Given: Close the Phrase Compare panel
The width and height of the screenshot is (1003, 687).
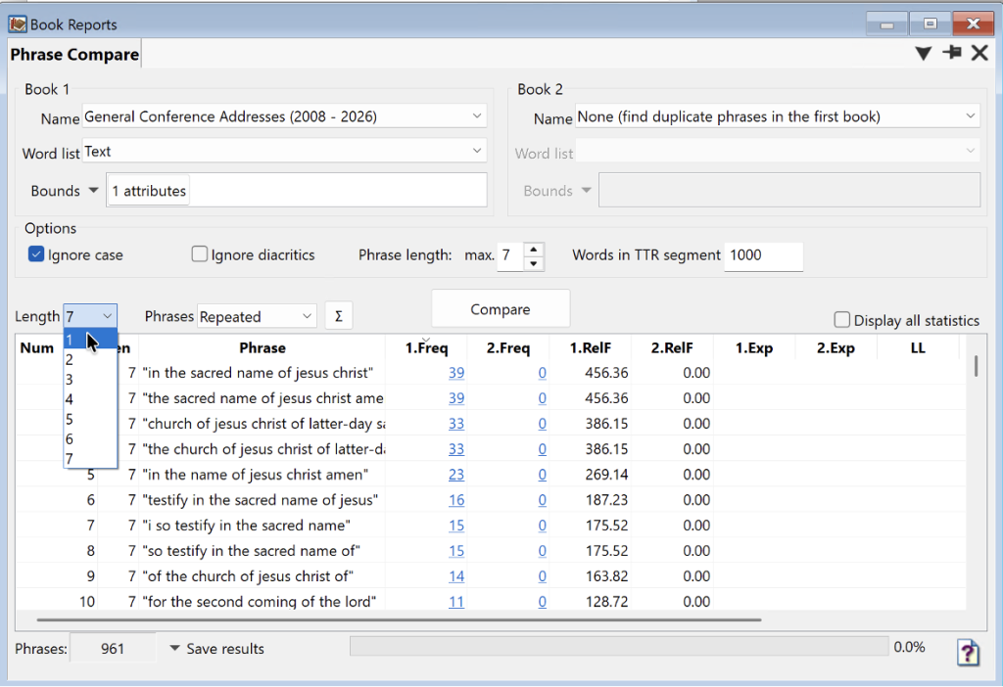Looking at the screenshot, I should point(979,53).
